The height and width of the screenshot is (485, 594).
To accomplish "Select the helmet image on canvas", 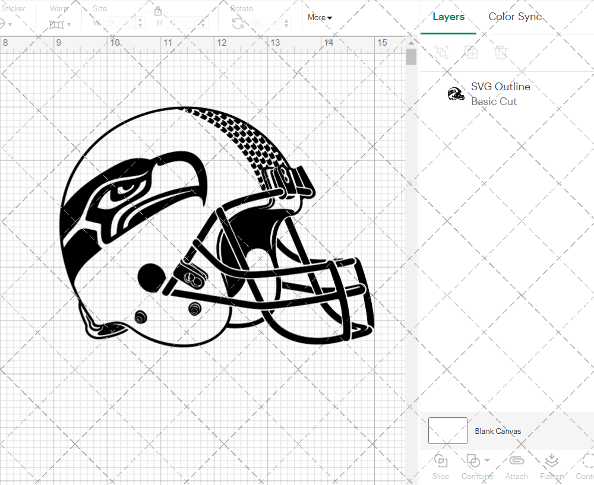I will click(217, 227).
